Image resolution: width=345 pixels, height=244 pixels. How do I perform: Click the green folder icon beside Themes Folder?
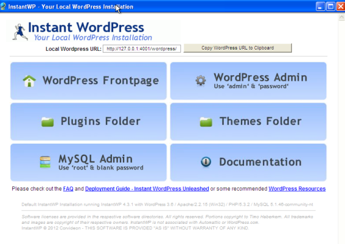pos(206,122)
